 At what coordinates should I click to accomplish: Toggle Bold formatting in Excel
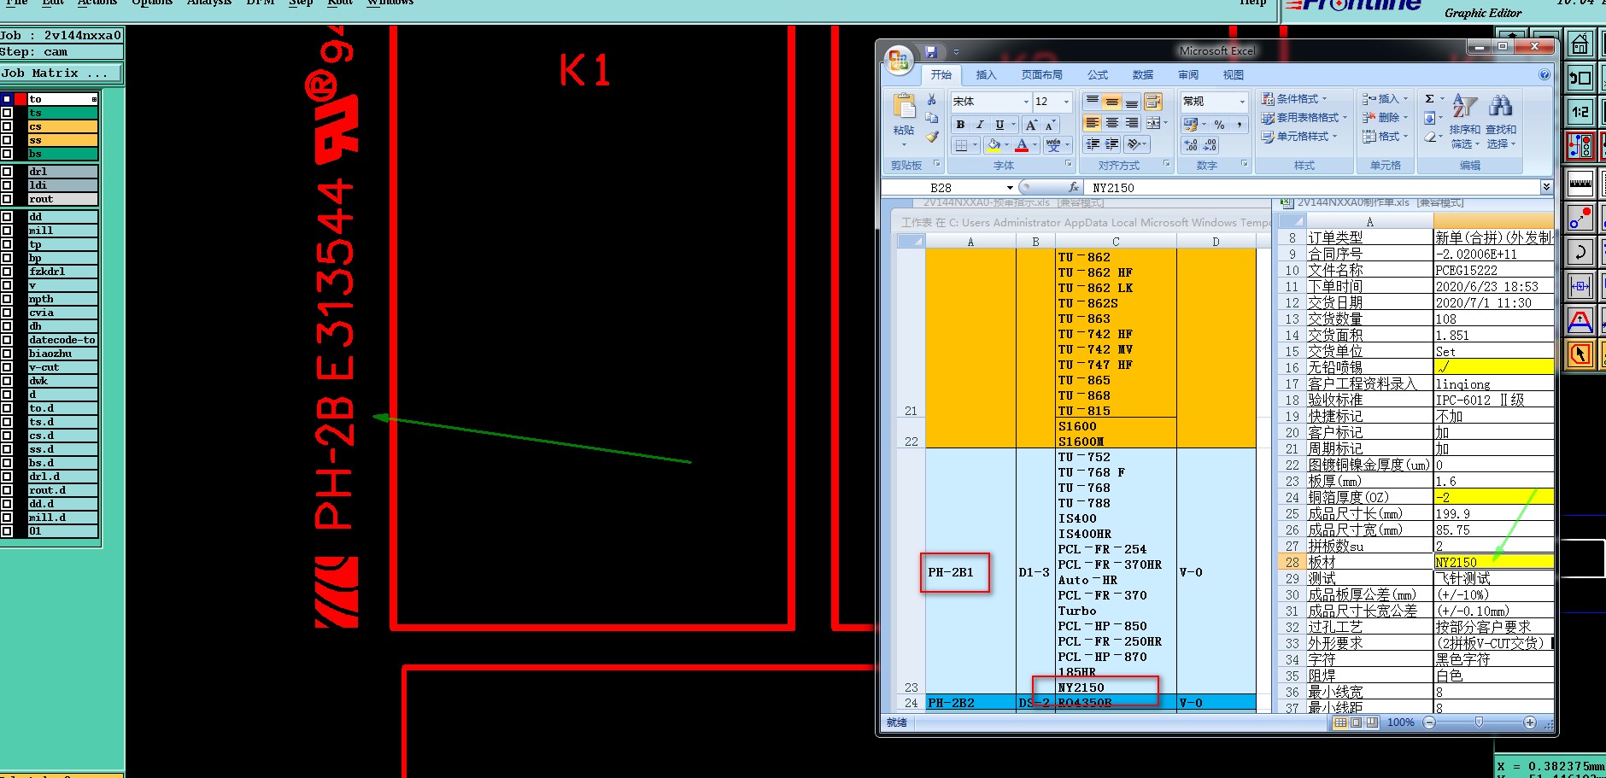[x=960, y=125]
